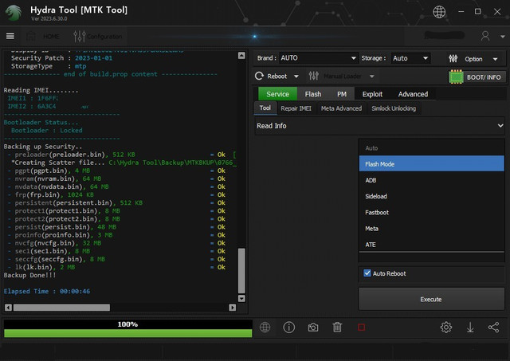This screenshot has width=510, height=361.
Task: Click the horizontal scroll-left arrow
Action: pos(9,308)
